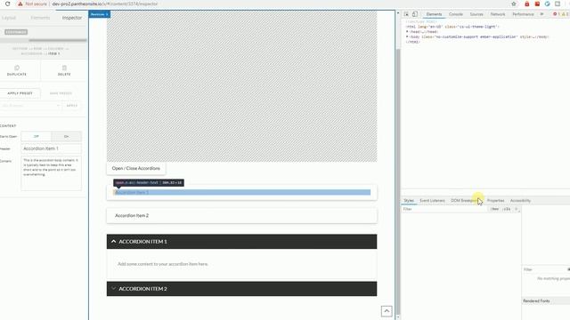Viewport: 570px width, 320px height.
Task: Toggle the .cls class editor button
Action: 507,209
